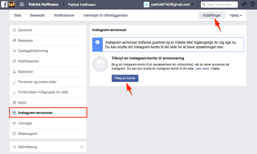
Task: Open the Beskeder tab in top navigation
Action: coord(37,15)
